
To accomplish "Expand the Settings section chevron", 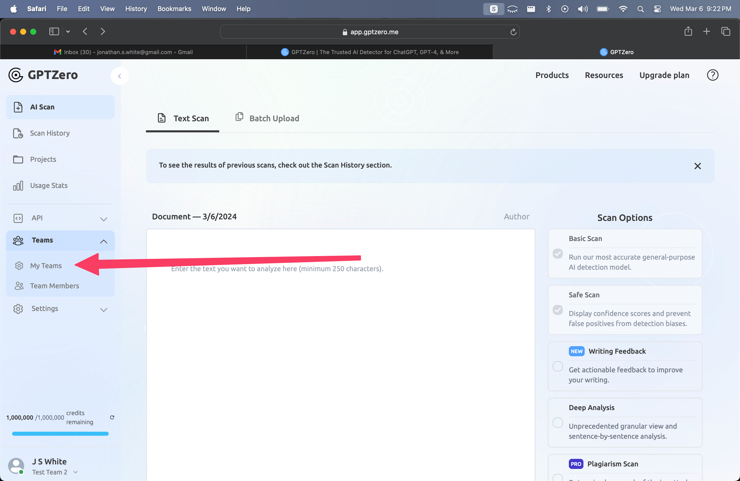I will click(103, 309).
